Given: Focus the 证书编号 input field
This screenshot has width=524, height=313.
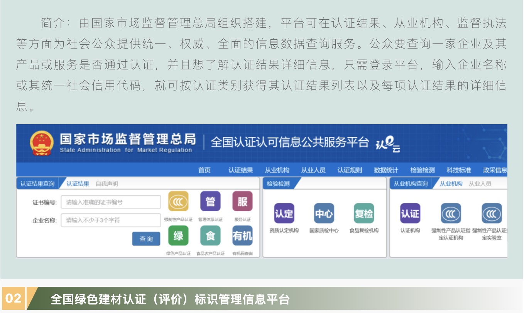Looking at the screenshot, I should (x=111, y=202).
